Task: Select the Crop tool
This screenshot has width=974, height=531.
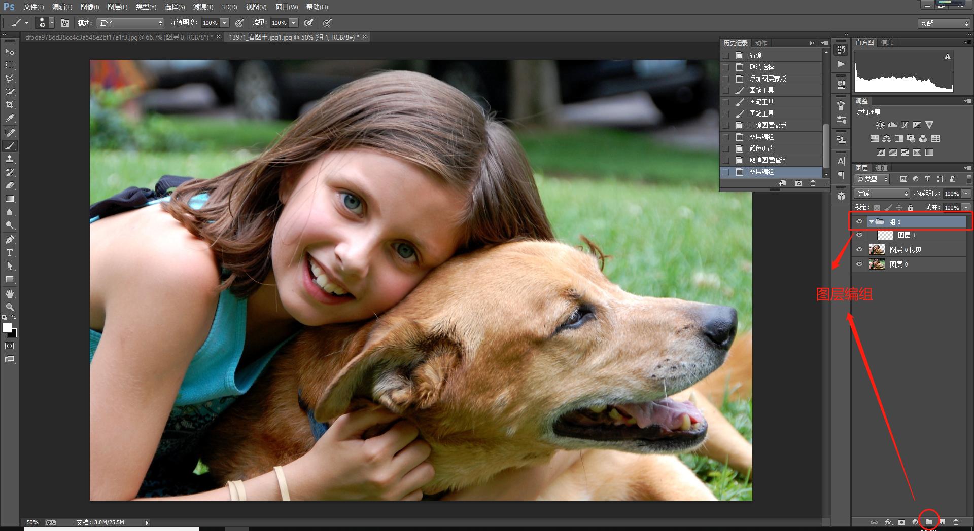Action: (10, 105)
